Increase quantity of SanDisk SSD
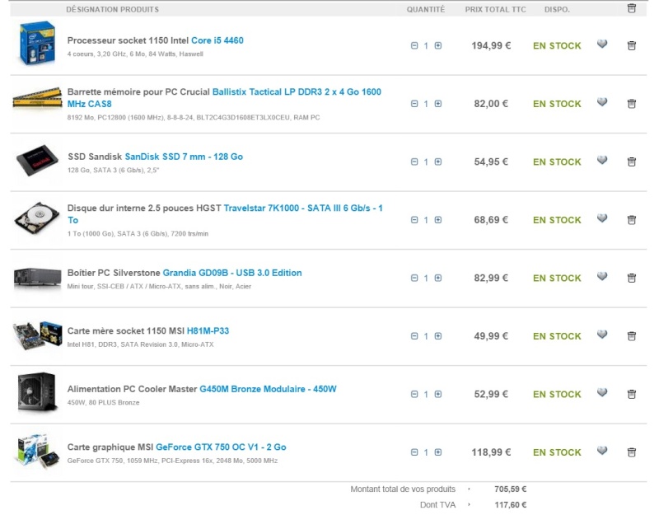 (x=438, y=162)
